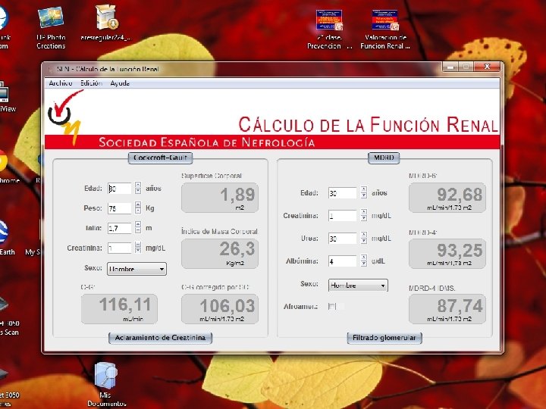This screenshot has height=409, width=546.
Task: Open the Ayuda menu
Action: (x=120, y=83)
